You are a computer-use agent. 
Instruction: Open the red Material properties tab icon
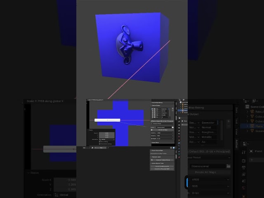(179, 157)
